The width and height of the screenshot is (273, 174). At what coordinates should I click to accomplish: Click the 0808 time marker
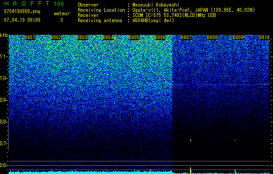click(x=212, y=37)
